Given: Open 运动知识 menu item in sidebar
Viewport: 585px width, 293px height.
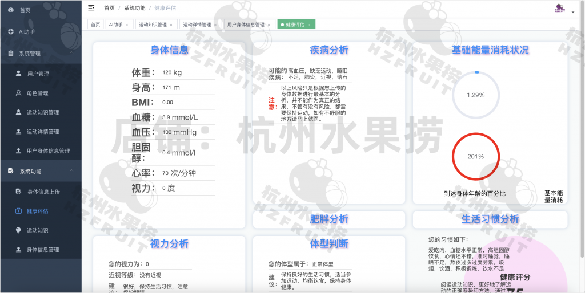Looking at the screenshot, I should click(41, 230).
